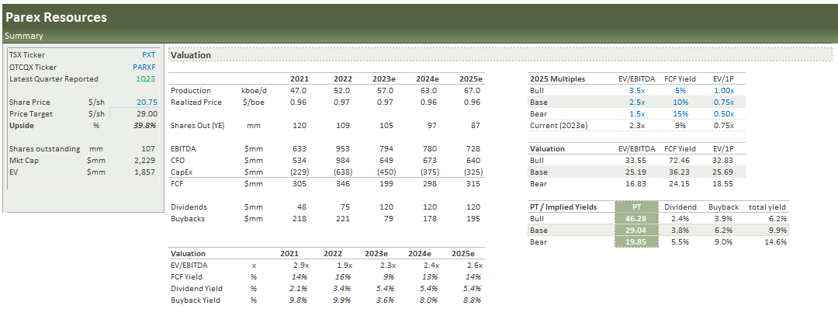838x323 pixels.
Task: Select the 2025e Shares Out value 87
Action: pos(476,126)
